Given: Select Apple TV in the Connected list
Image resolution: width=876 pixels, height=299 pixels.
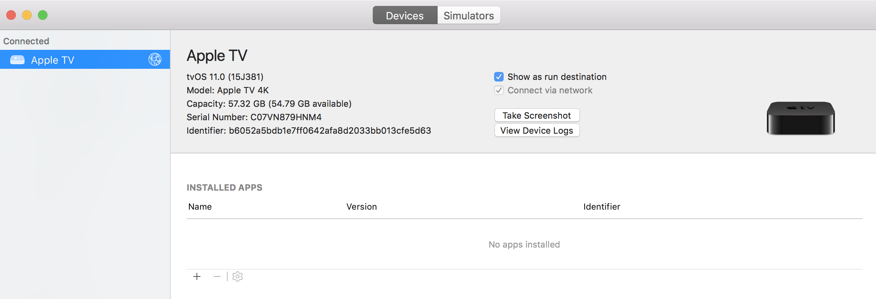Looking at the screenshot, I should [x=85, y=59].
